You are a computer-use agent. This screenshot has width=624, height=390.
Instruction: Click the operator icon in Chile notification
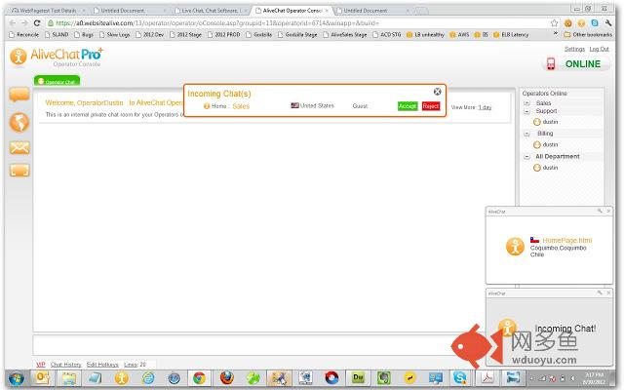point(515,247)
